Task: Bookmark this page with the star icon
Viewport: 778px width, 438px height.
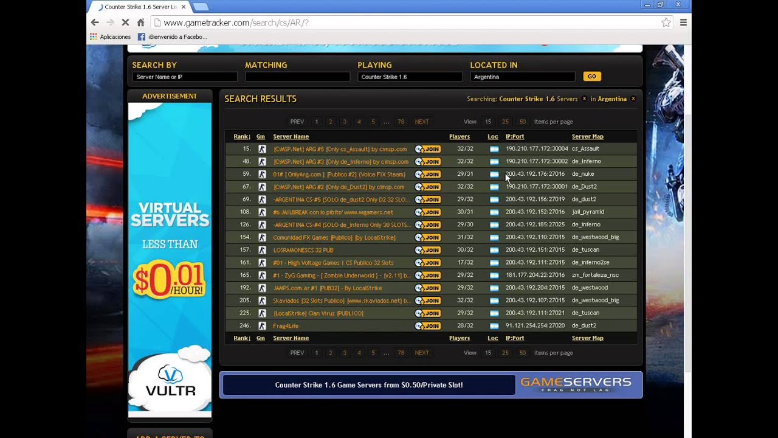Action: point(666,23)
